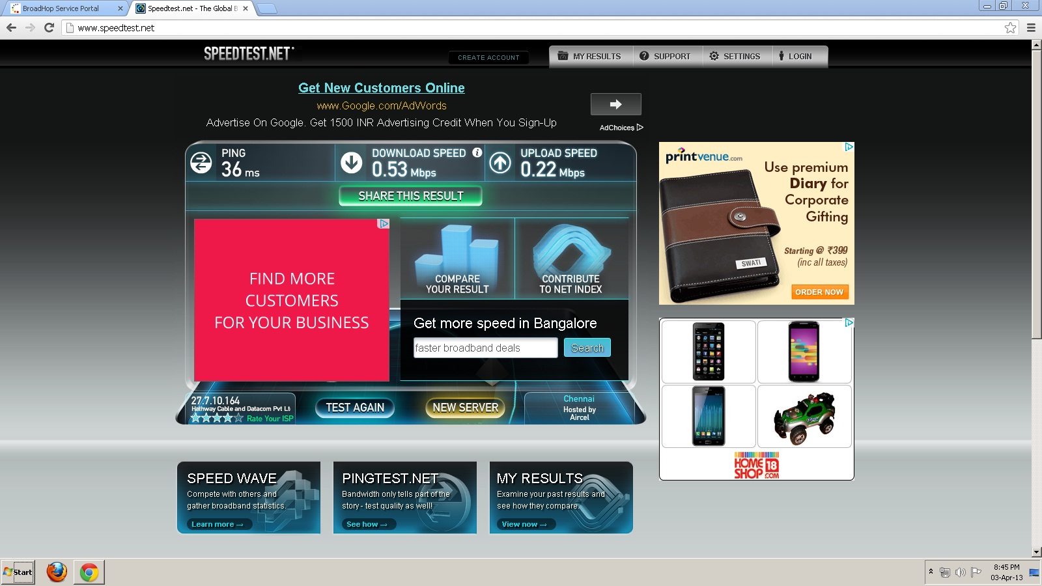Screen dimensions: 1042x586
Task: Click the page scrollbar up arrow
Action: pyautogui.click(x=1036, y=45)
